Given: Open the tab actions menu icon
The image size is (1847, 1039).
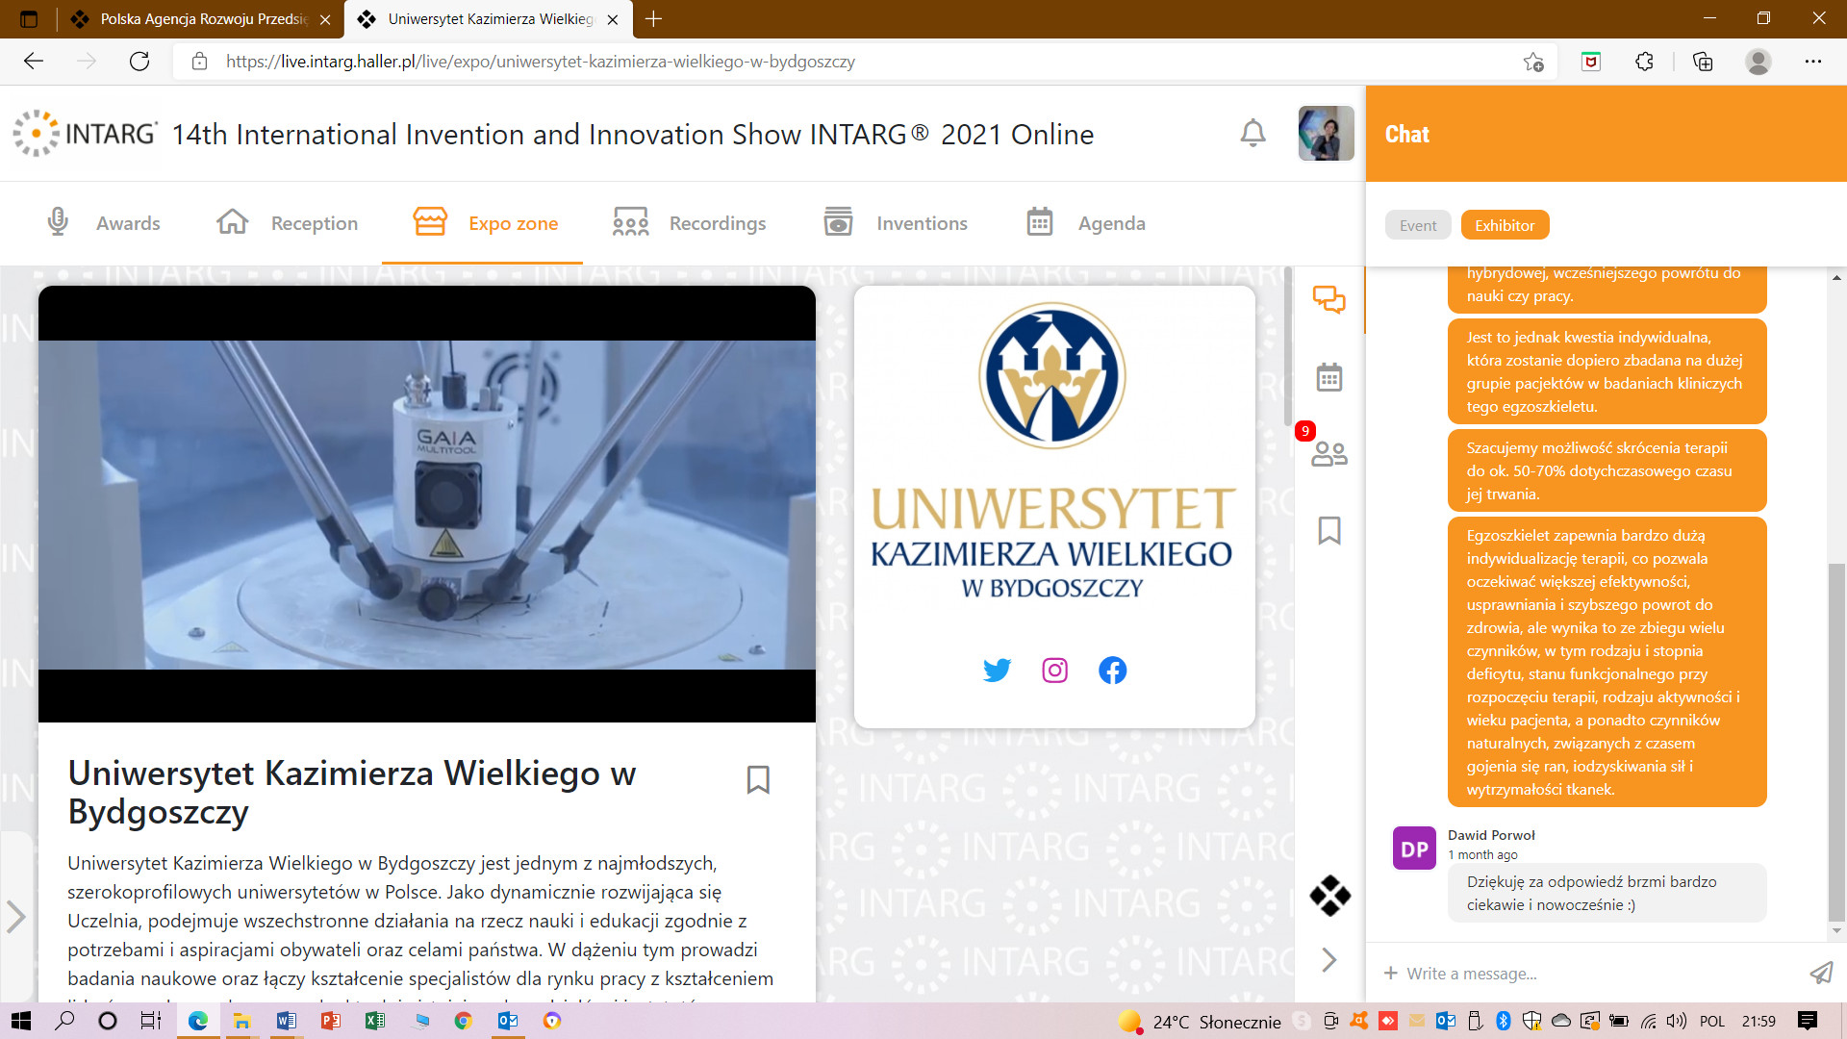Looking at the screenshot, I should [x=29, y=19].
